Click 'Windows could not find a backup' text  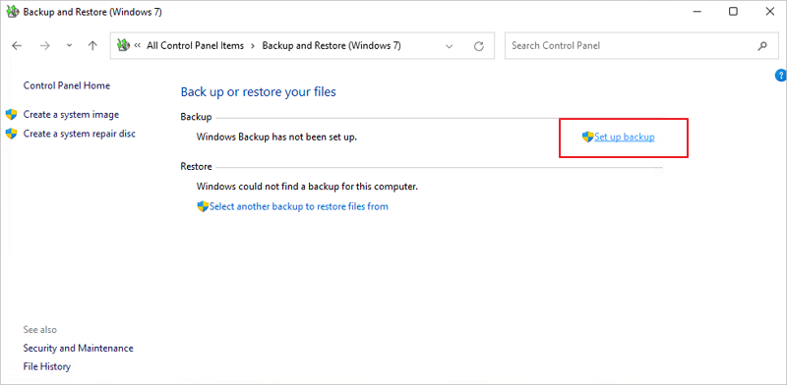tap(307, 187)
